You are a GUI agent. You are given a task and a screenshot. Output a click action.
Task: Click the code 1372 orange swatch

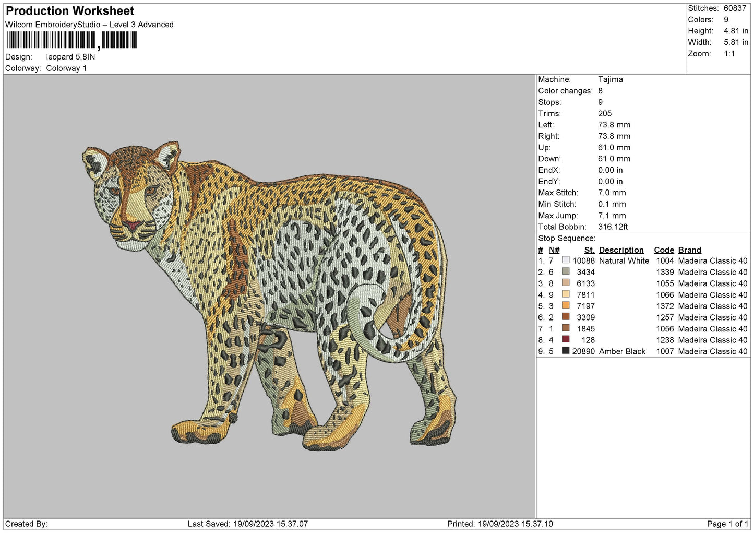[x=566, y=305]
